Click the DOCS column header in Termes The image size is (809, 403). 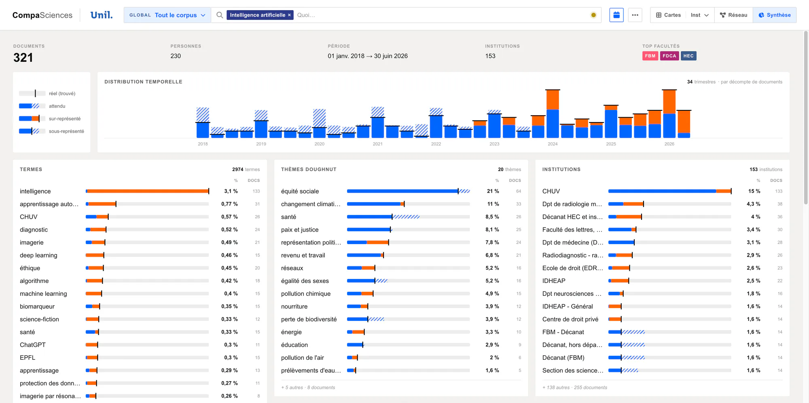pyautogui.click(x=254, y=181)
